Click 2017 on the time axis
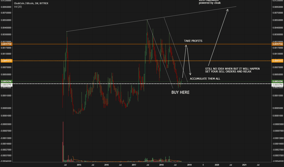The height and width of the screenshot is (167, 284). pos(134,165)
